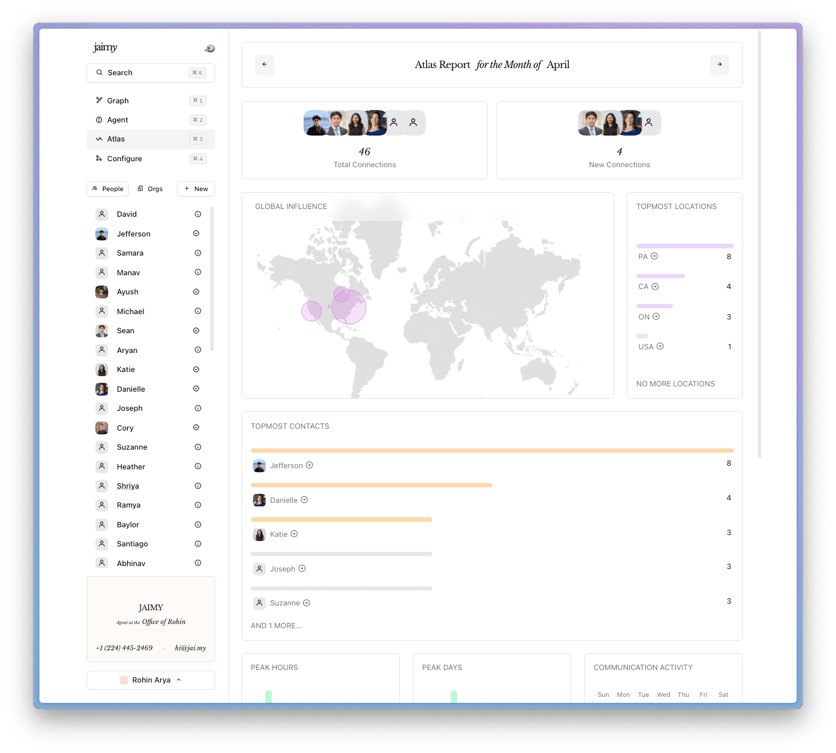The image size is (836, 753).
Task: Switch to the Orgs list toggle
Action: coord(151,189)
